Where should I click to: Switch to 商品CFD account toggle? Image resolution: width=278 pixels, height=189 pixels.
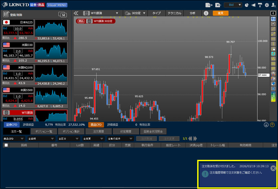point(96,125)
